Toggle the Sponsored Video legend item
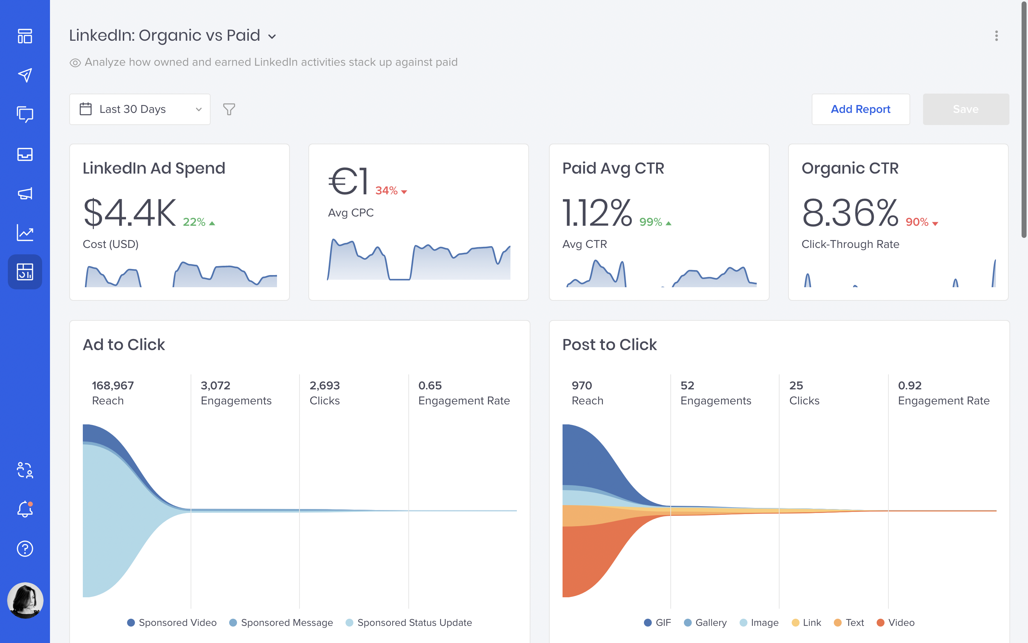Screen dimensions: 1028x643 pyautogui.click(x=172, y=622)
